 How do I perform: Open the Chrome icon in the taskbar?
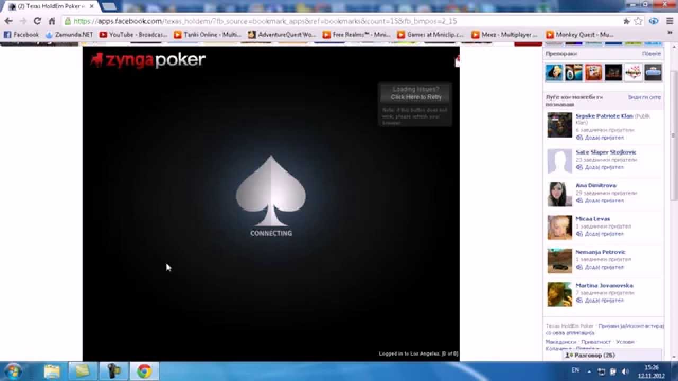click(144, 371)
